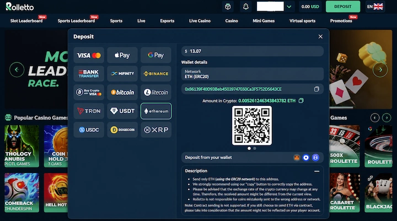This screenshot has height=221, width=397.
Task: Open the third wallet connect icon
Action: click(315, 158)
